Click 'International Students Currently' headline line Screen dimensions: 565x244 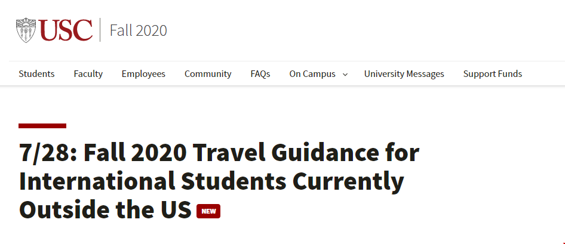coord(212,182)
